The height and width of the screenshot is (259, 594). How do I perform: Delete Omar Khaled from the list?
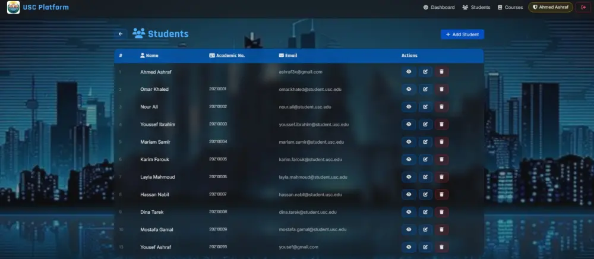tap(441, 89)
